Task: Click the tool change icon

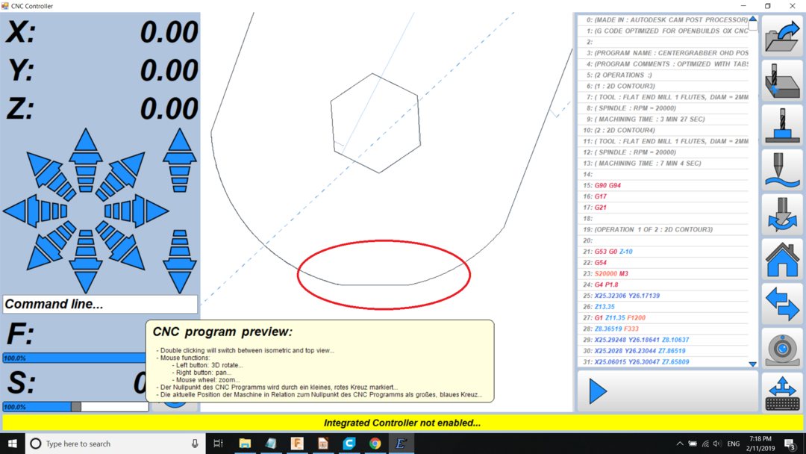Action: pos(782,214)
